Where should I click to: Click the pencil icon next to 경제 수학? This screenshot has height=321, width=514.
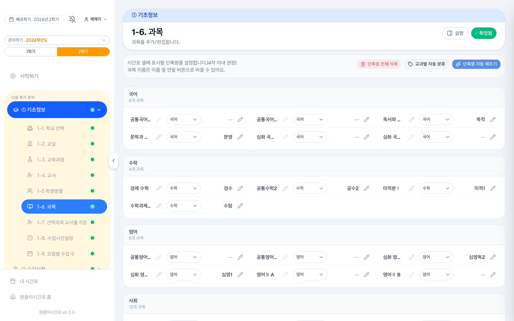[x=159, y=188]
